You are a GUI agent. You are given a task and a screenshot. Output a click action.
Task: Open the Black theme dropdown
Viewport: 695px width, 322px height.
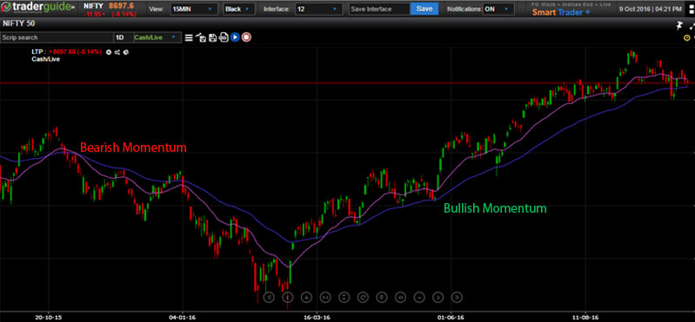239,9
